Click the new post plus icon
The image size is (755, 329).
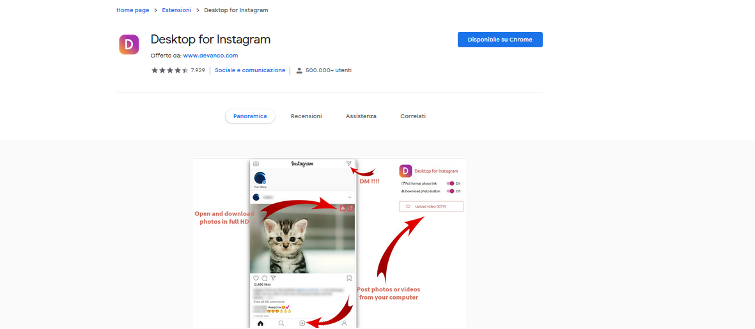(x=302, y=323)
